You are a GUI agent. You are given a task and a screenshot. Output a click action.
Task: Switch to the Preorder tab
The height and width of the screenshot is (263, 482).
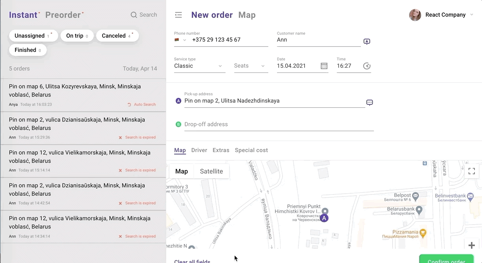(63, 15)
